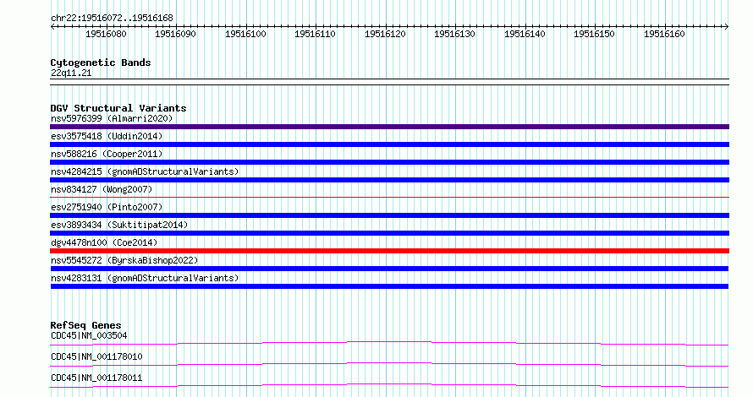Click ruler position 19516110
The width and height of the screenshot is (753, 397).
coord(316,34)
